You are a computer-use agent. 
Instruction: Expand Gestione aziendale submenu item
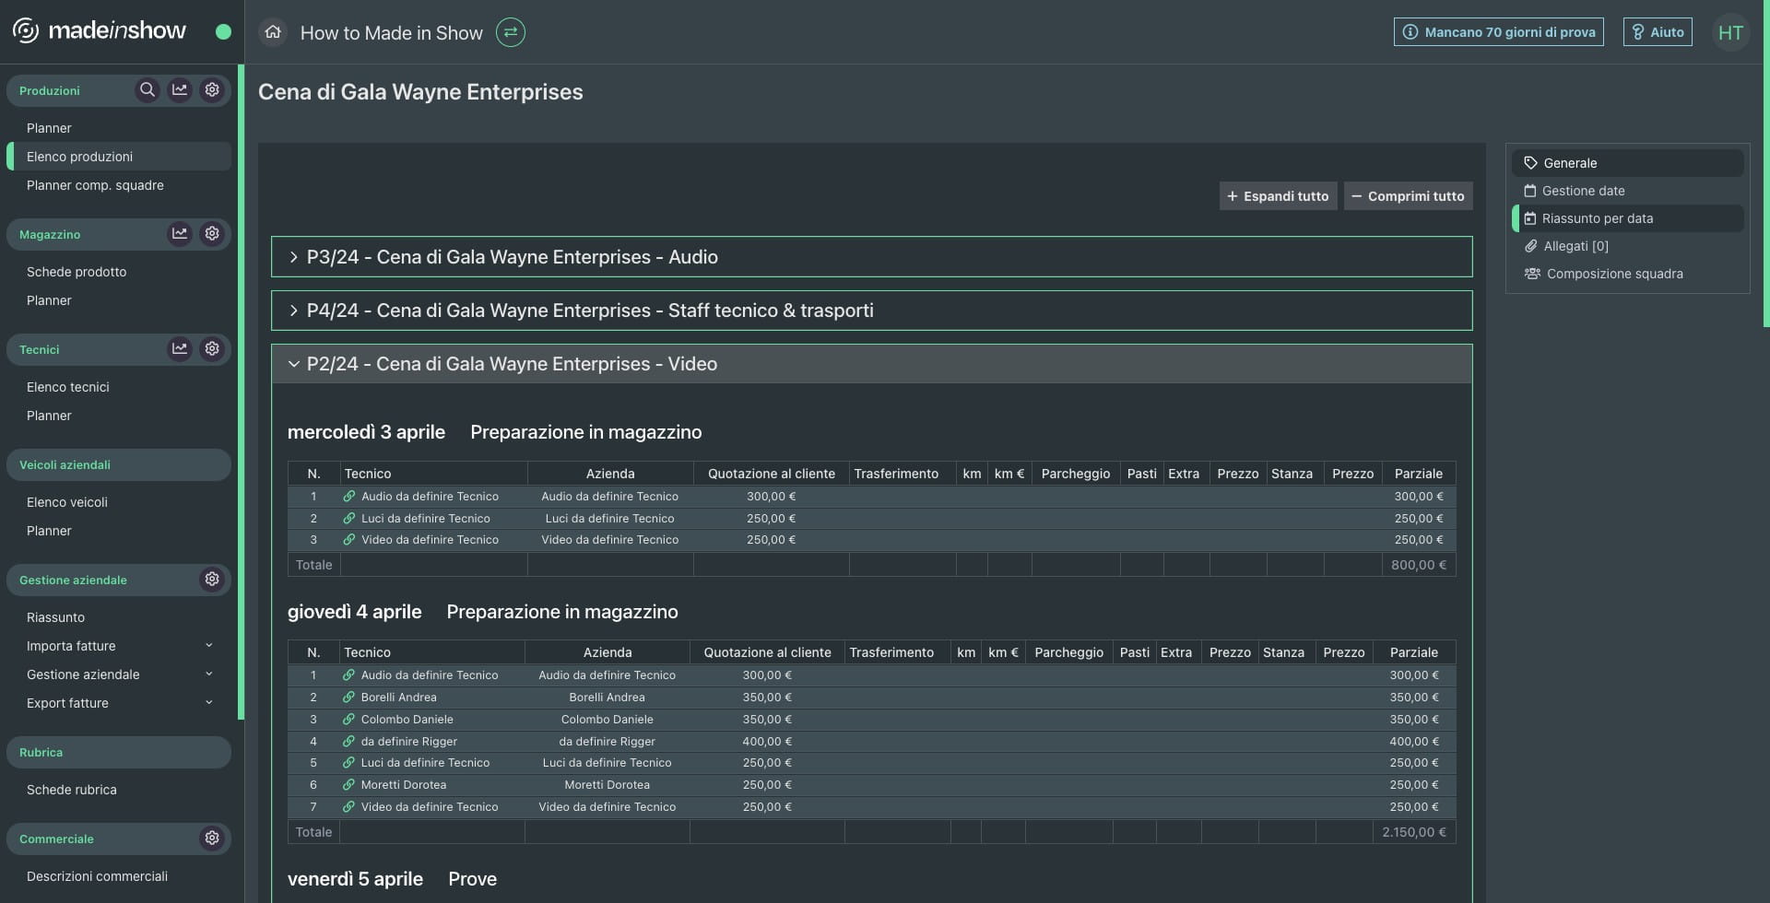pyautogui.click(x=209, y=674)
